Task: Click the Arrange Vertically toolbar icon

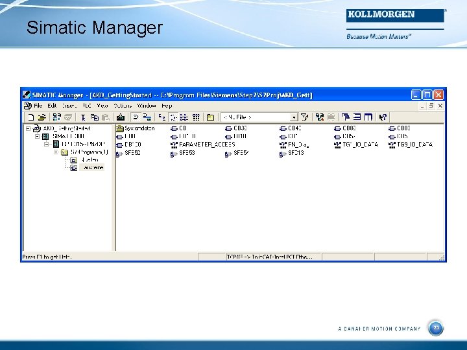Action: (368, 117)
